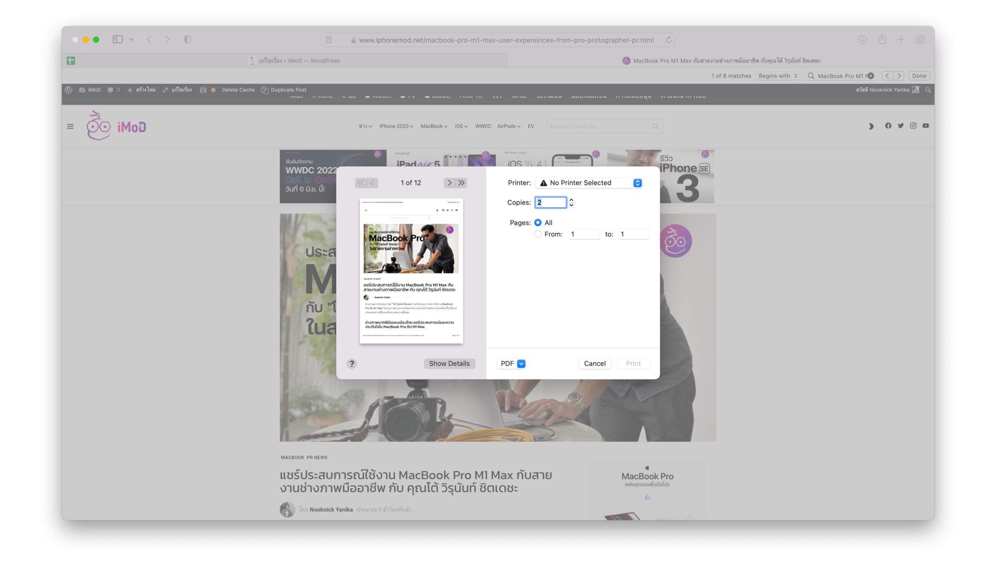998x561 pixels.
Task: Click the privacy report shield icon
Action: [x=187, y=39]
